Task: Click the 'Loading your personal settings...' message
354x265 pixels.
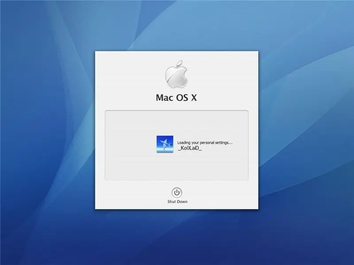Action: pyautogui.click(x=205, y=142)
